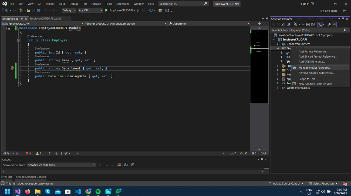The image size is (351, 196).
Task: Toggle auto-hide pin of Output panel
Action: (262, 159)
